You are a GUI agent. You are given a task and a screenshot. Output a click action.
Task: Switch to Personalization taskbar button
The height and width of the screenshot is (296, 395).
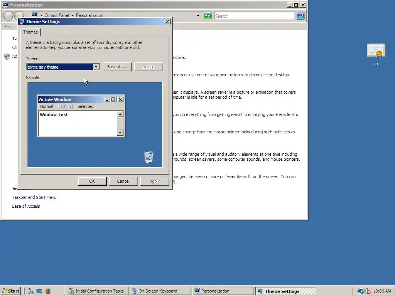[223, 291]
